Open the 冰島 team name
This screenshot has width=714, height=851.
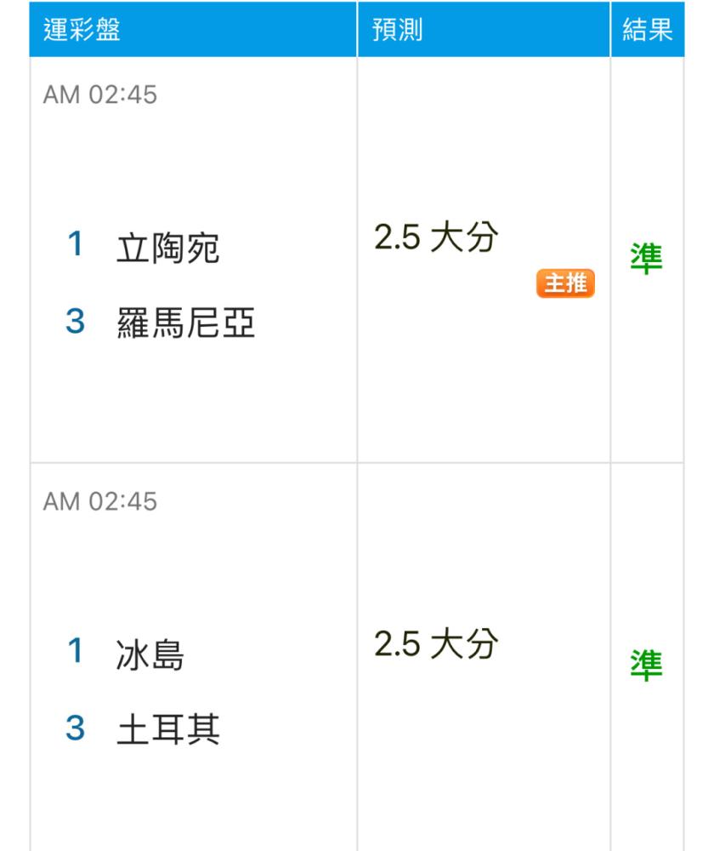pyautogui.click(x=150, y=654)
